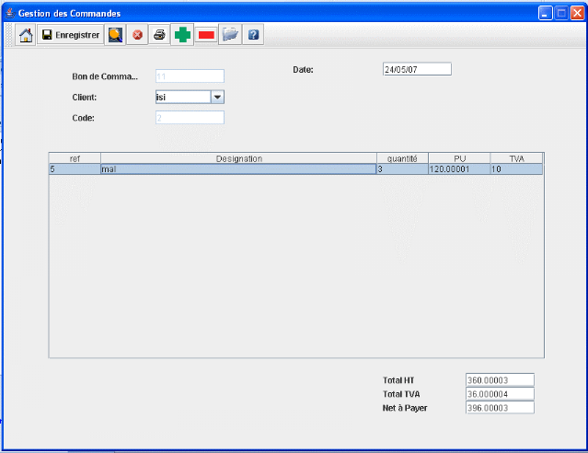Click the Net à Payer field

[x=500, y=407]
